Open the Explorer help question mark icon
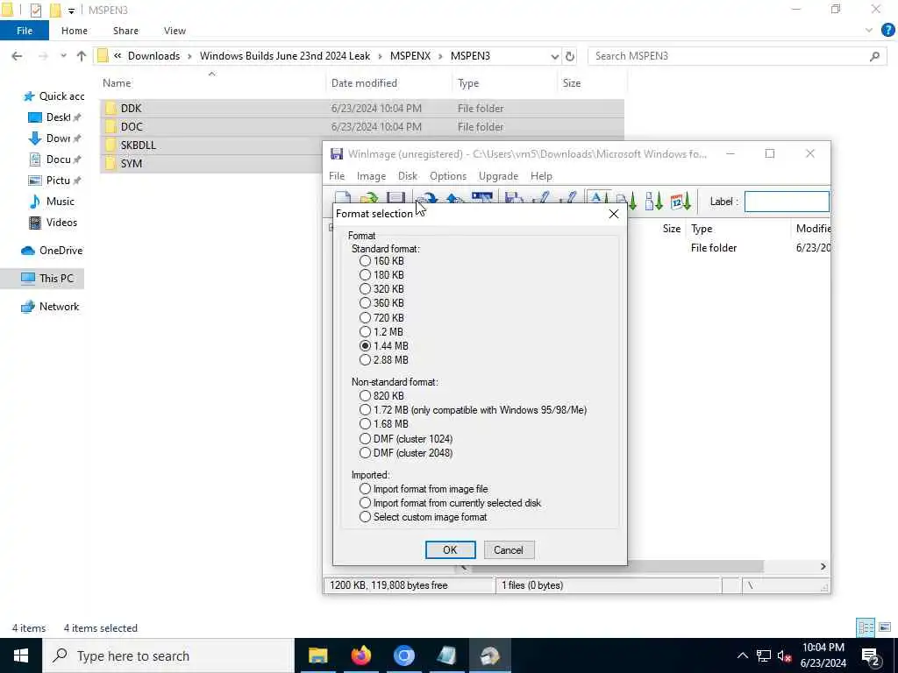Viewport: 898px width, 673px height. click(x=887, y=31)
